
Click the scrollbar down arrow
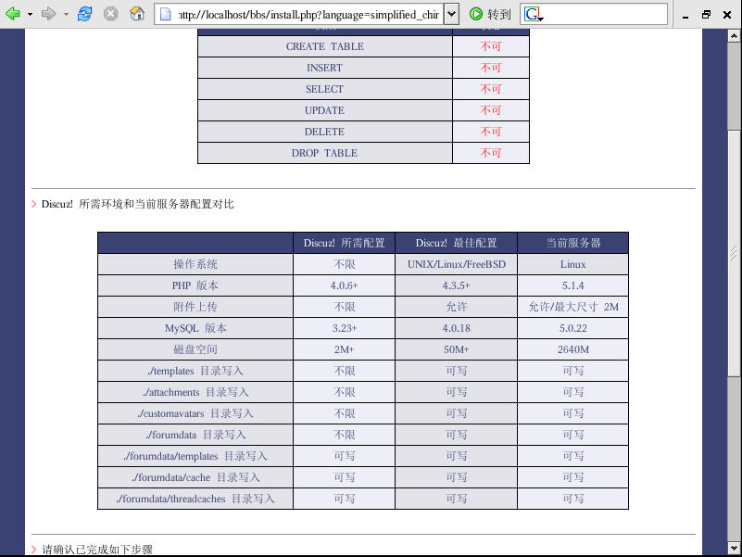click(x=734, y=547)
